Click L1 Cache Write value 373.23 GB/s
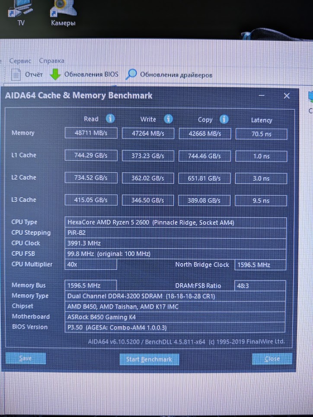Viewport: 313px width, 417px height. pos(148,156)
